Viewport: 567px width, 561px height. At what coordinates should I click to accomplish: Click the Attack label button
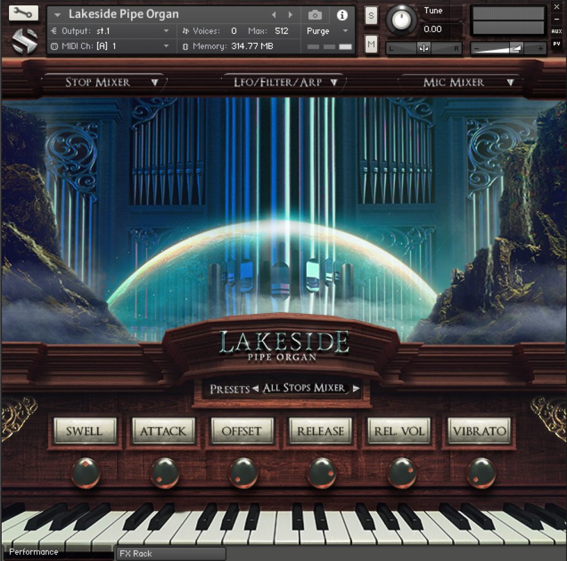coord(163,431)
